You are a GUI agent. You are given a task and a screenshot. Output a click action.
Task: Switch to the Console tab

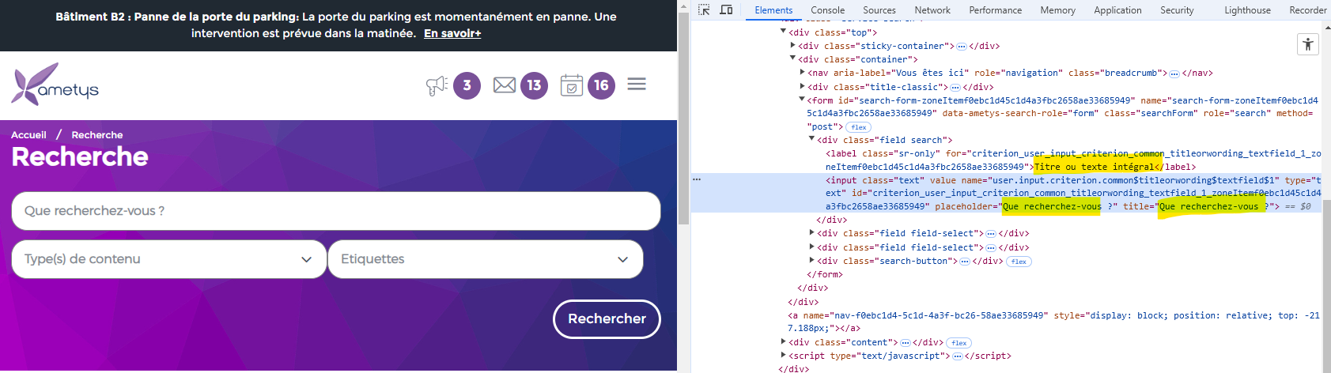coord(827,10)
